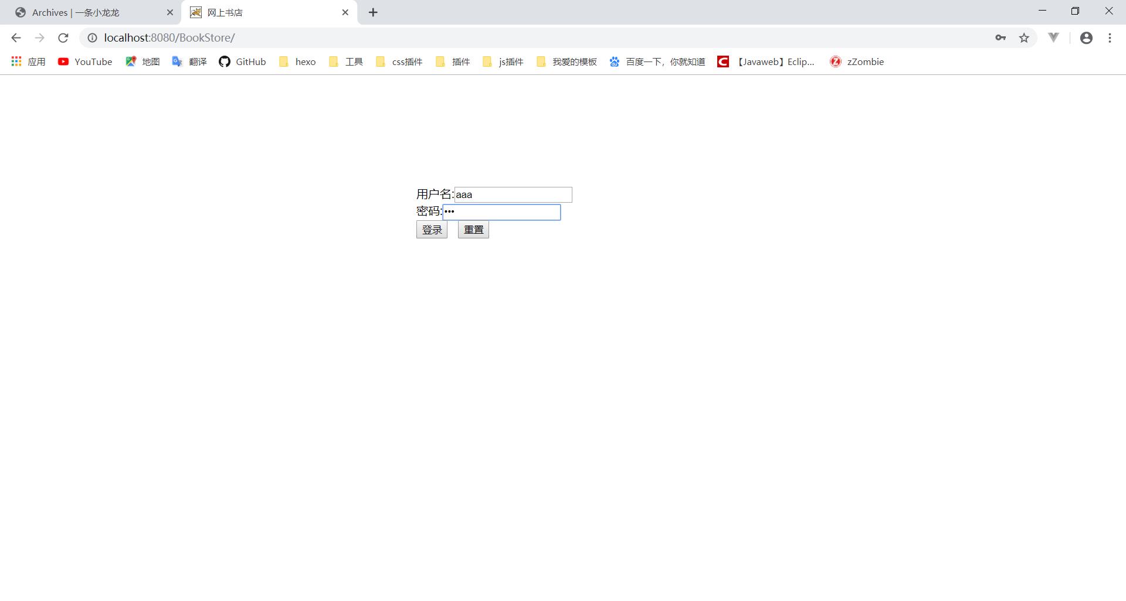Close the Archives tab

pyautogui.click(x=170, y=12)
